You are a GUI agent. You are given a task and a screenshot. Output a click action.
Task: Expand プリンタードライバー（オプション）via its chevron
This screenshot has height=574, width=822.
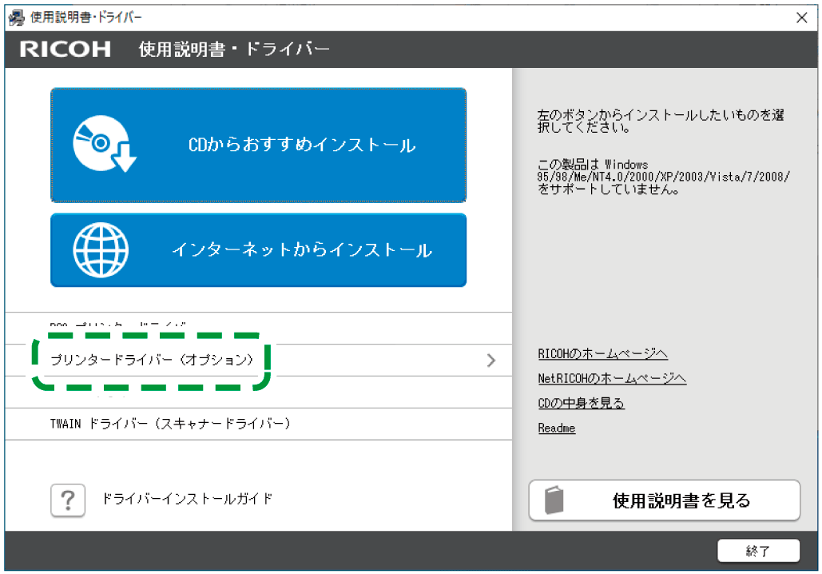[x=490, y=360]
